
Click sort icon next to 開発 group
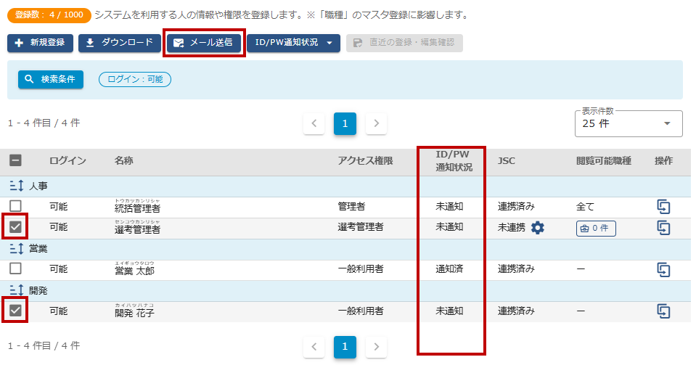pos(17,291)
